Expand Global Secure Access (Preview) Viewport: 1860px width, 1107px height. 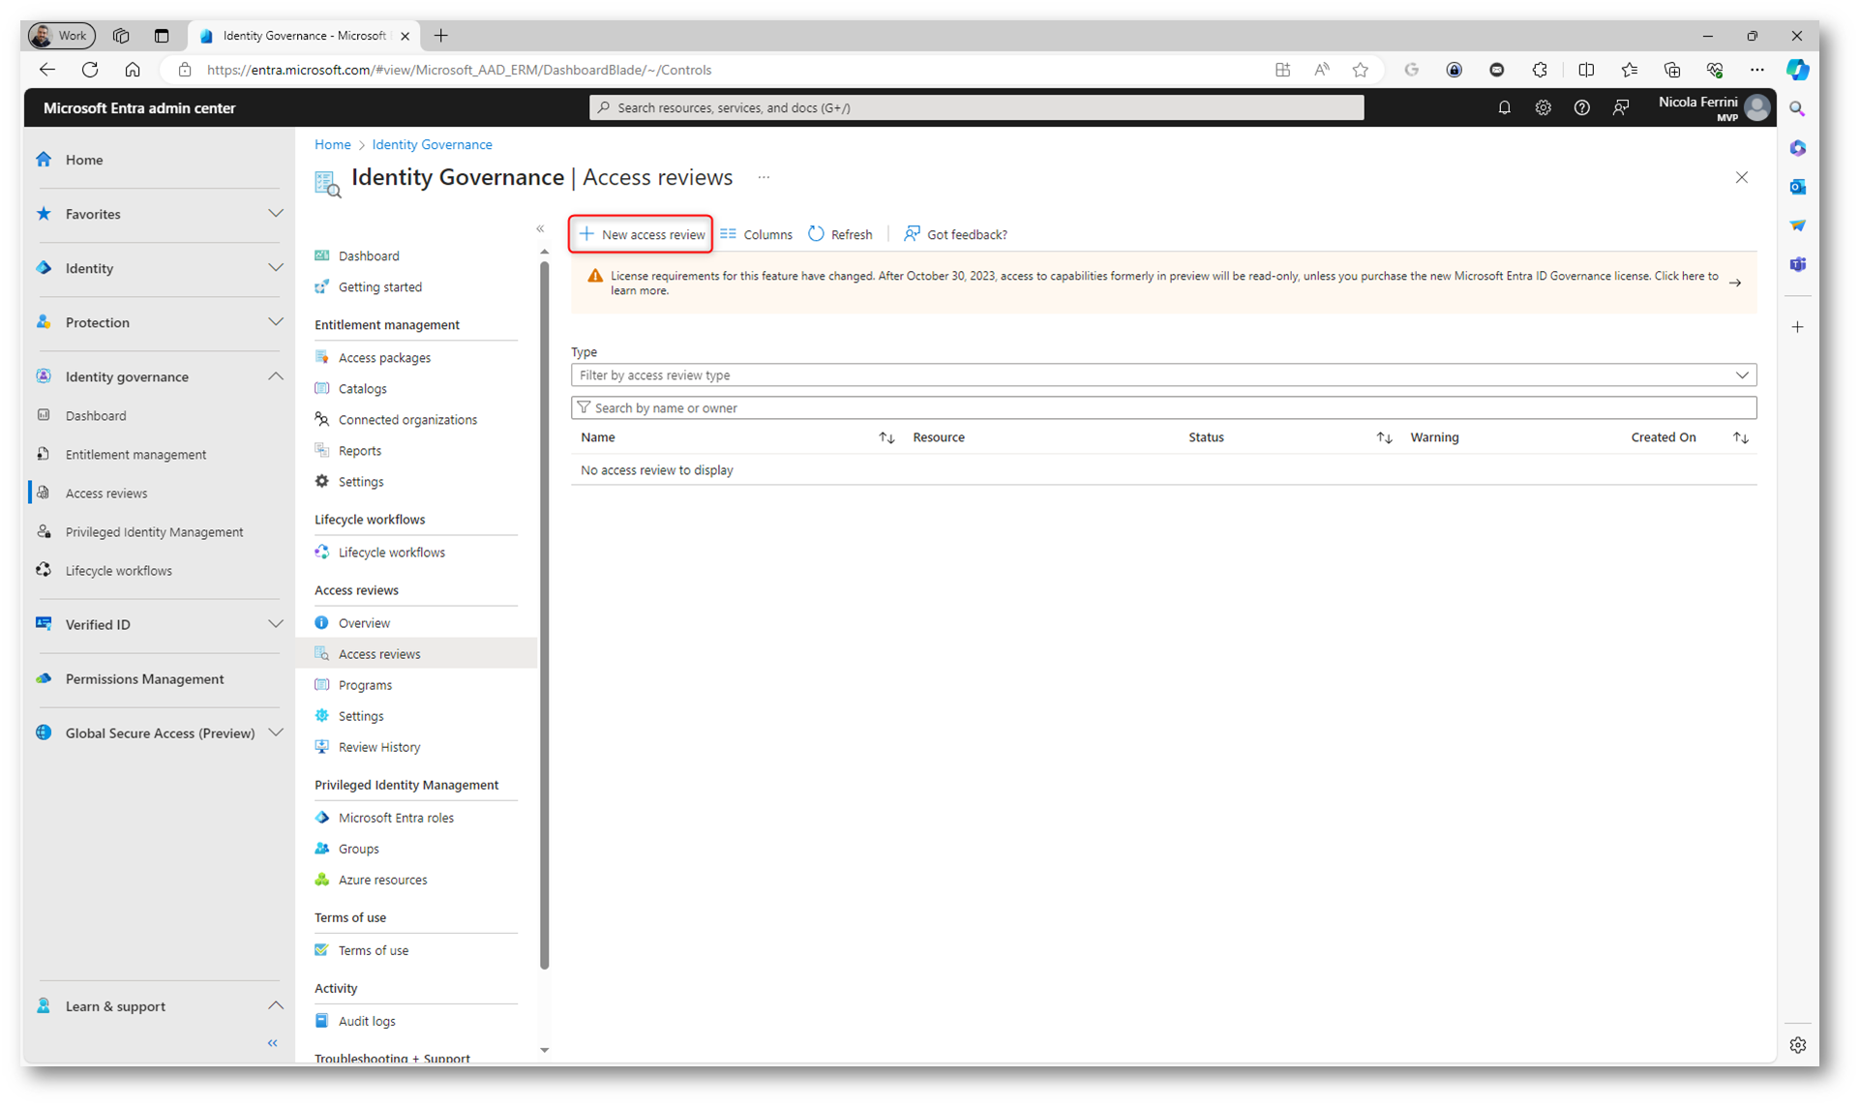[276, 733]
